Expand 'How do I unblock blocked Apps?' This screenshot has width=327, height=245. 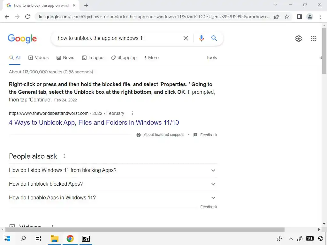pos(113,184)
